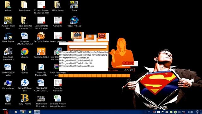This screenshot has width=202, height=114.
Task: Launch the Bully - Atalho shortcut
Action: coord(25,99)
